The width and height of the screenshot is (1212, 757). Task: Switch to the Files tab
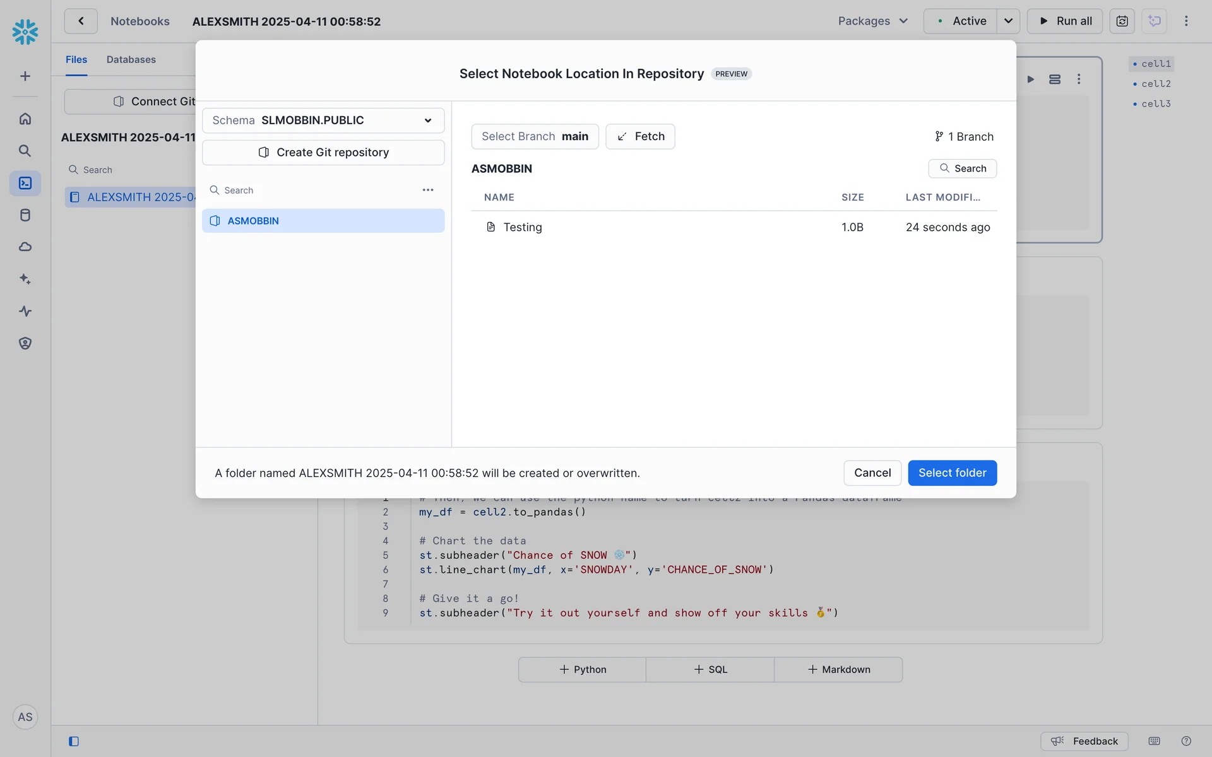tap(76, 59)
